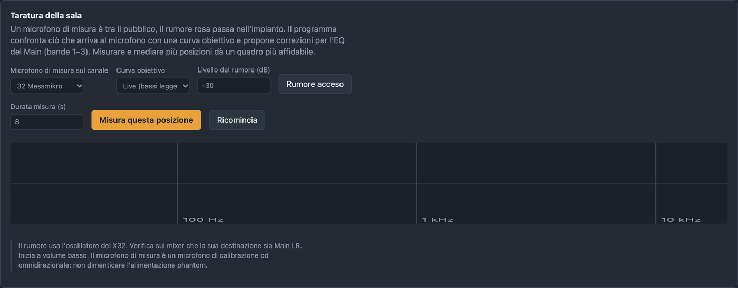Click the Ricomincia restart button

point(237,120)
